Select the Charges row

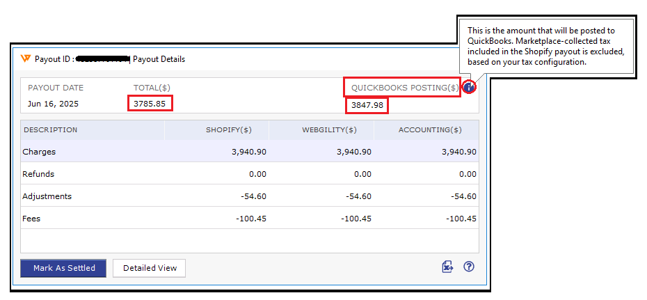pyautogui.click(x=39, y=152)
